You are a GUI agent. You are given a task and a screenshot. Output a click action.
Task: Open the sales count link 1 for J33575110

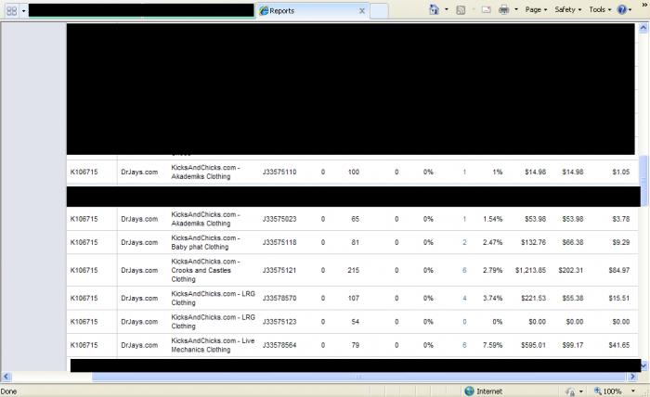[464, 172]
